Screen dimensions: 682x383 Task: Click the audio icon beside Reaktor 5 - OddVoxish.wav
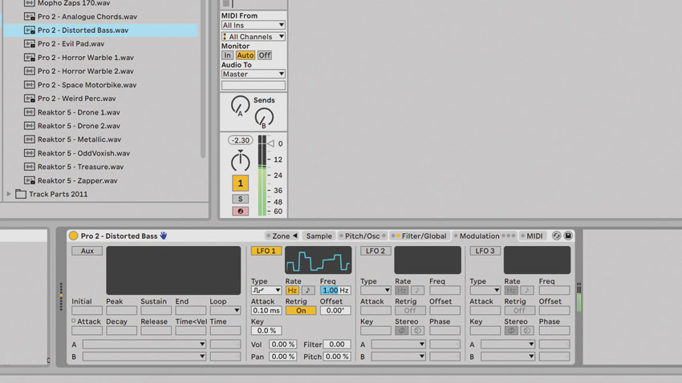coord(29,153)
